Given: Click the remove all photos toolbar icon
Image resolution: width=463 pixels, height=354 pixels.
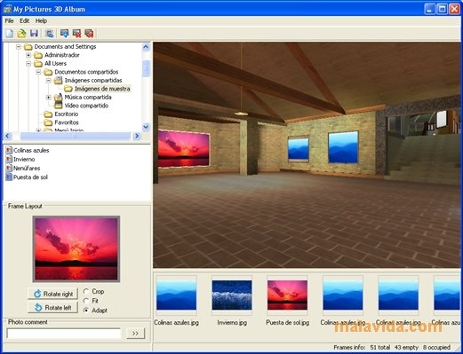Looking at the screenshot, I should point(89,34).
